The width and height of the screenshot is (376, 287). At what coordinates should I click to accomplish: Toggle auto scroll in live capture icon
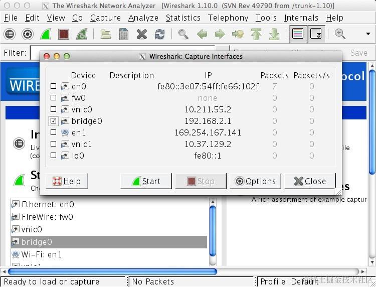coord(316,34)
